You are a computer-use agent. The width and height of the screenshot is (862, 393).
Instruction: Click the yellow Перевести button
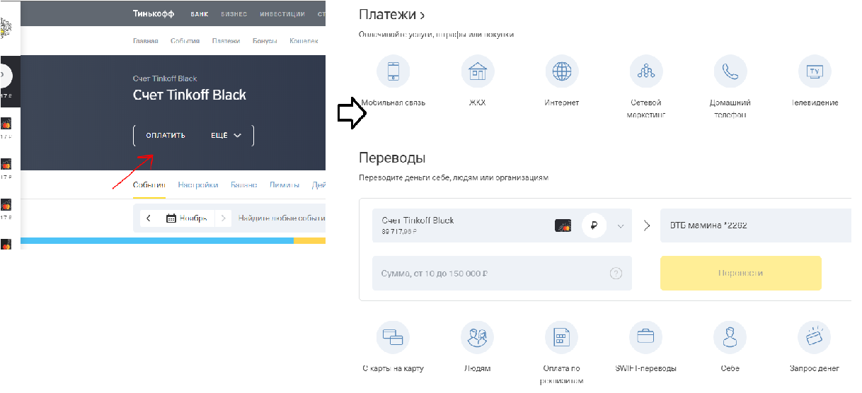coord(741,273)
